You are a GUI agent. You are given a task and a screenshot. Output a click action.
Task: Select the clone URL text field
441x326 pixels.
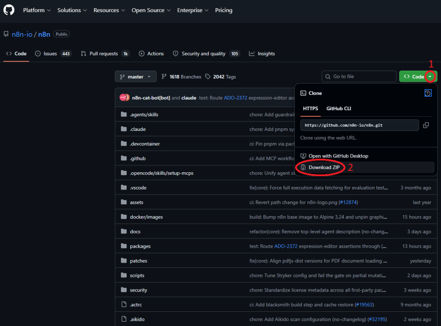[x=360, y=125]
